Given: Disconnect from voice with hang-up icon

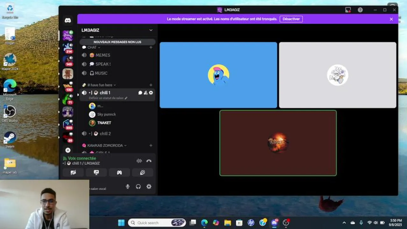Looking at the screenshot, I should [x=149, y=161].
